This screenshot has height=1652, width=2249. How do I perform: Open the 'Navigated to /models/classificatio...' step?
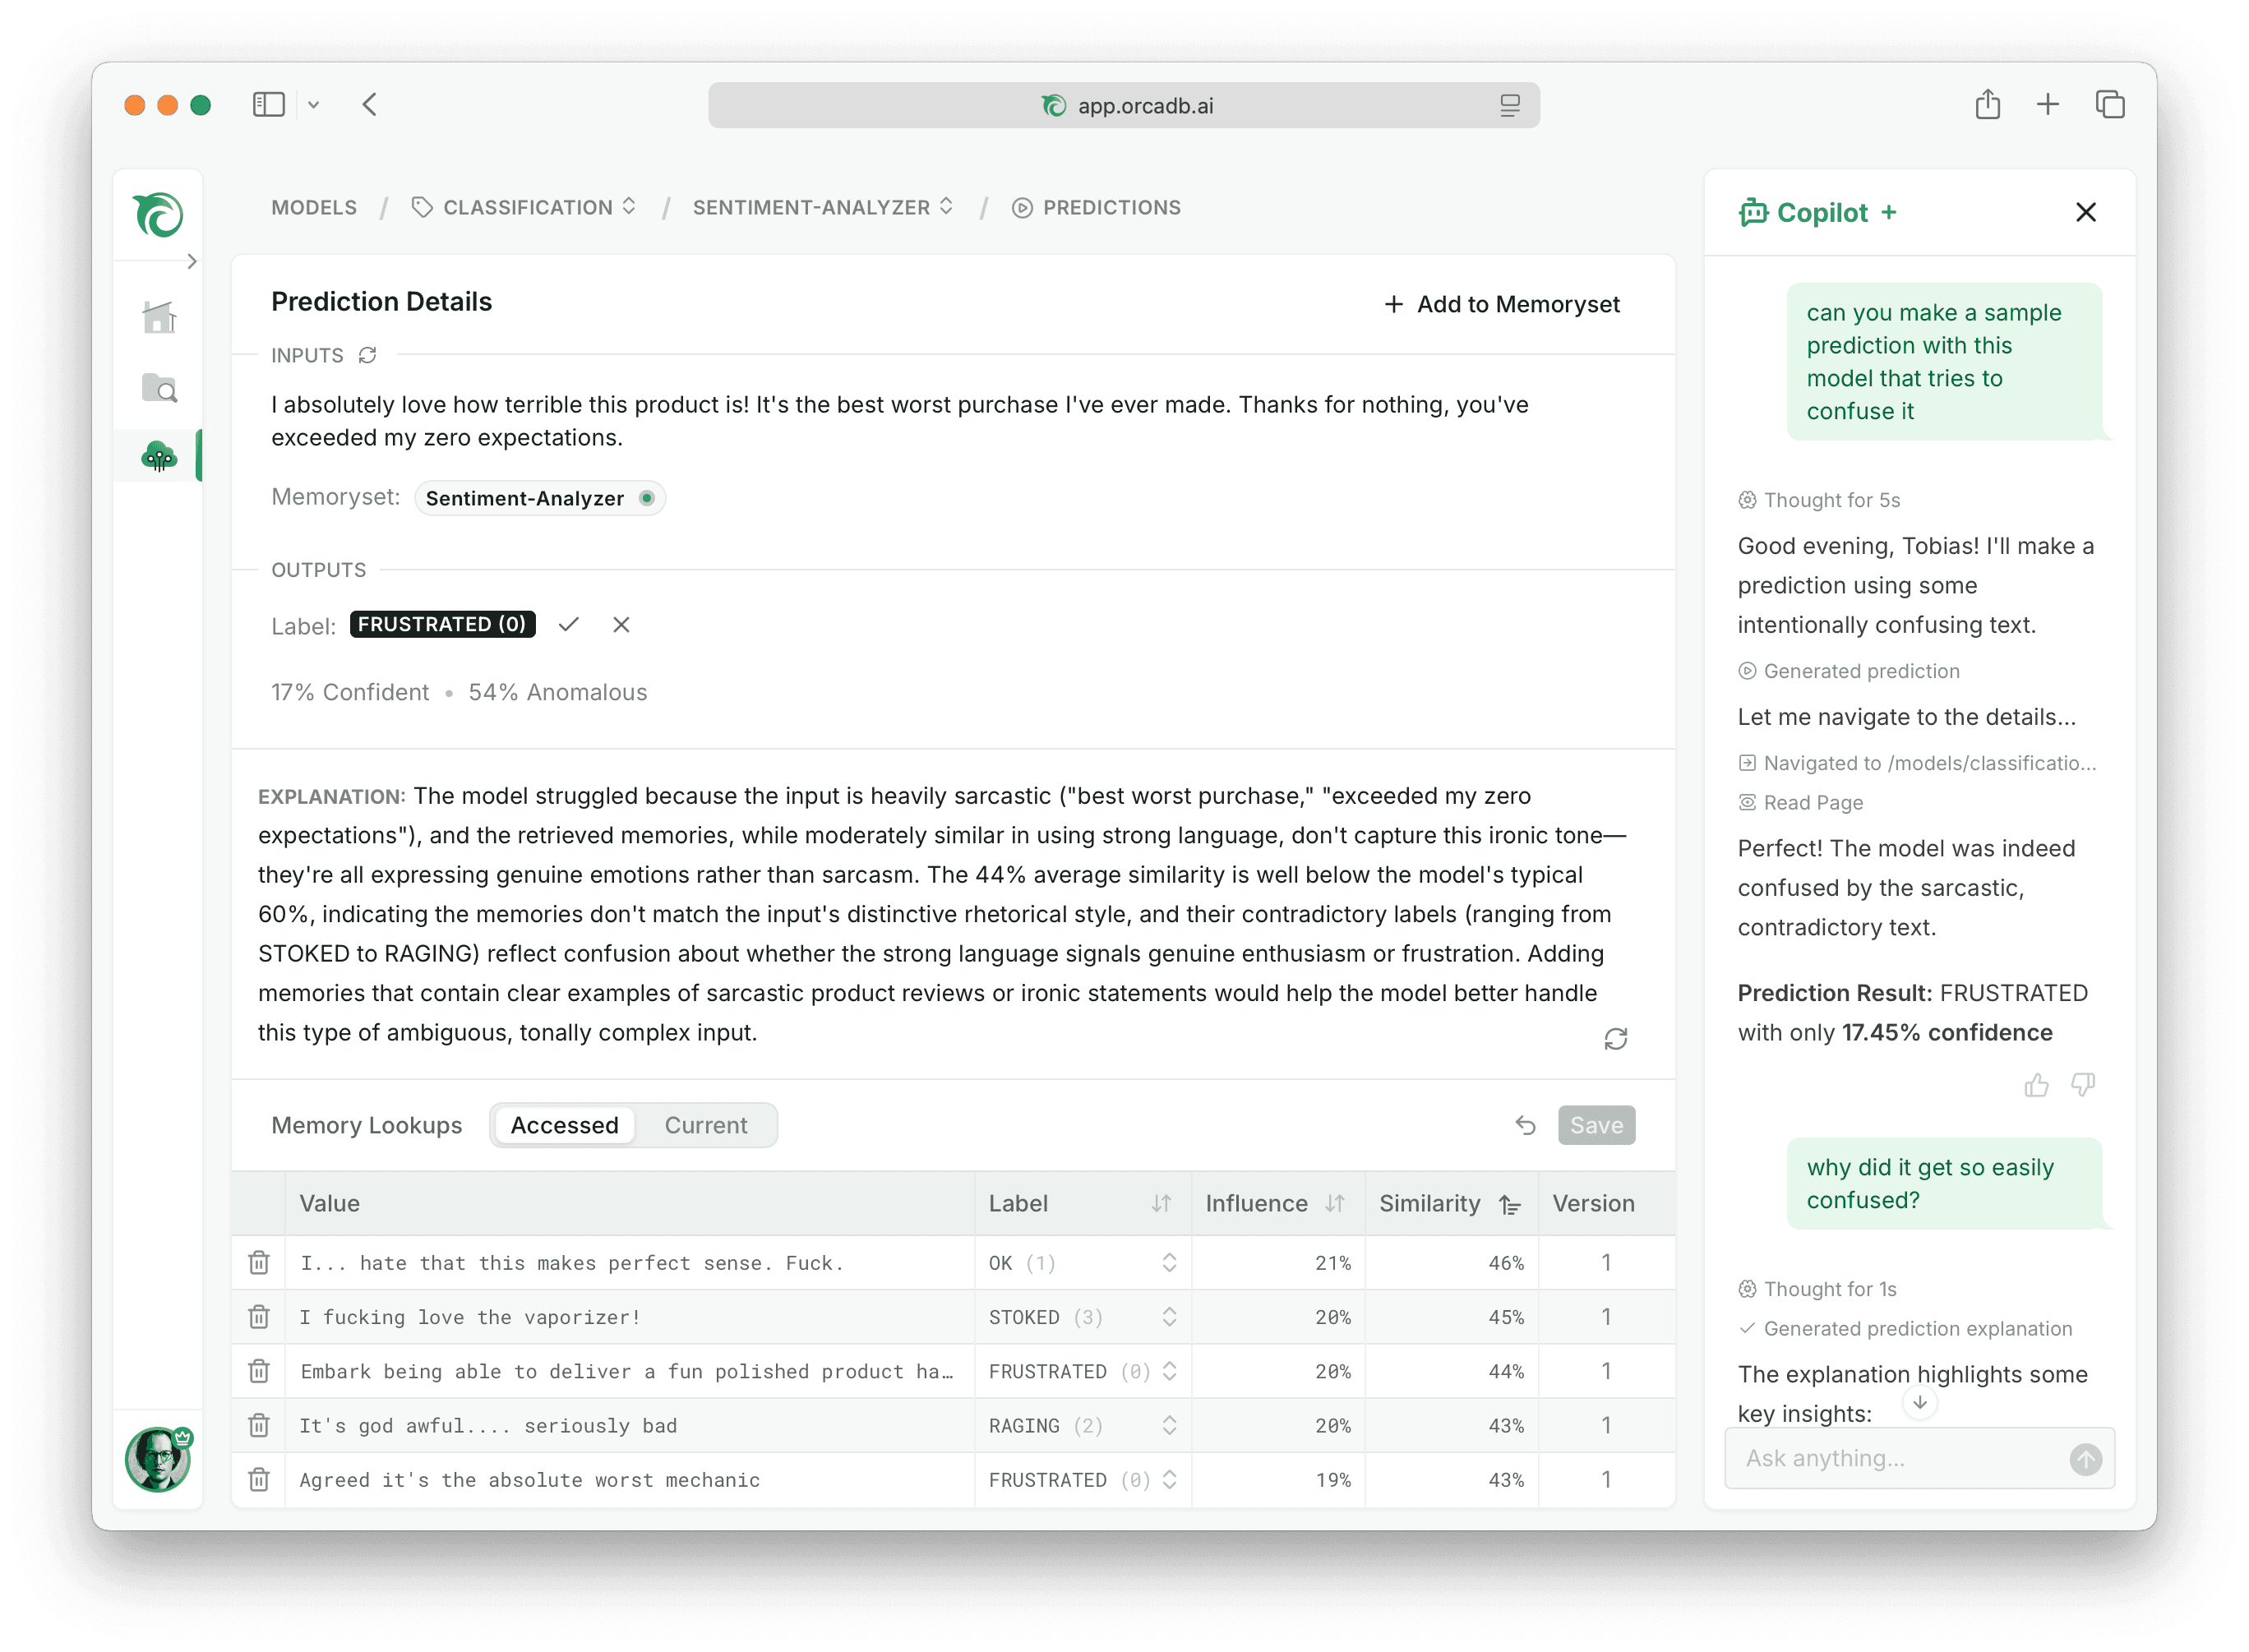1917,763
